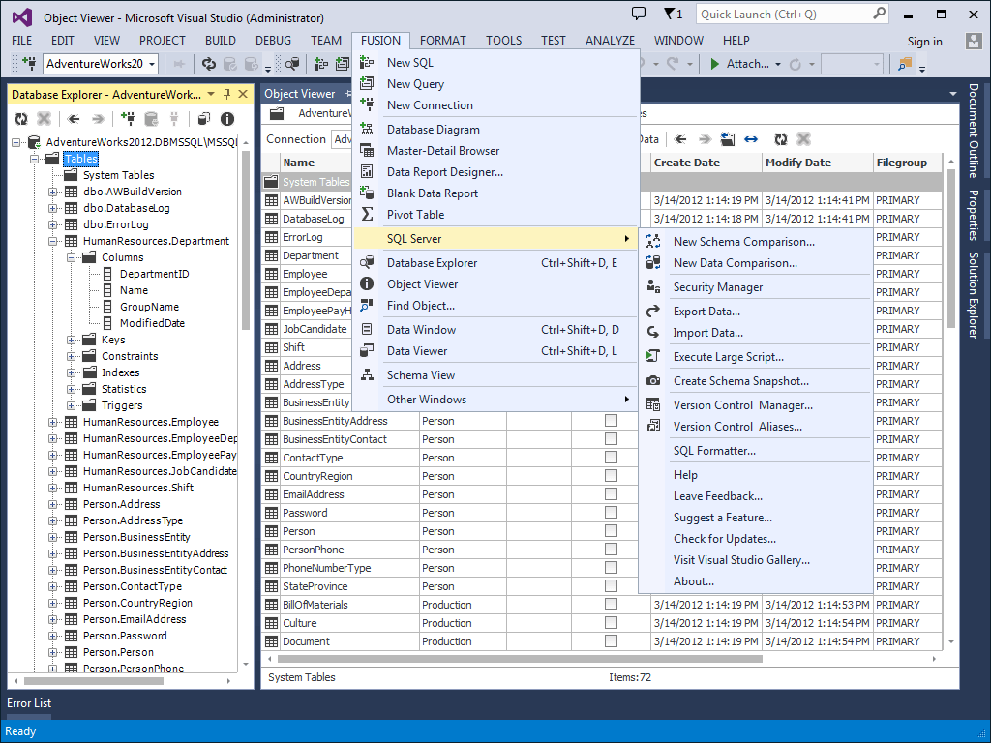Click the New SQL icon in Fusion menu
Image resolution: width=991 pixels, height=743 pixels.
(x=367, y=63)
